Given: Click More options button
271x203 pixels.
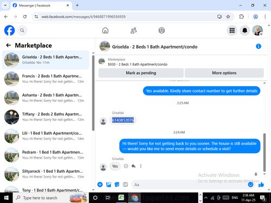Looking at the screenshot, I should [224, 73].
